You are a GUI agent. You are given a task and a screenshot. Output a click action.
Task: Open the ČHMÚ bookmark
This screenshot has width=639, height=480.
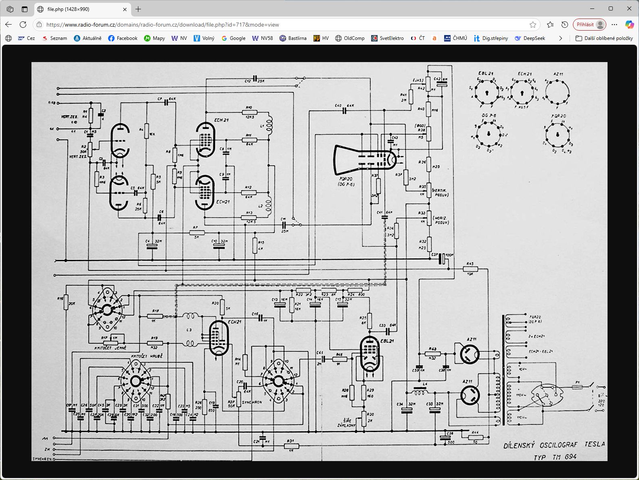(455, 38)
